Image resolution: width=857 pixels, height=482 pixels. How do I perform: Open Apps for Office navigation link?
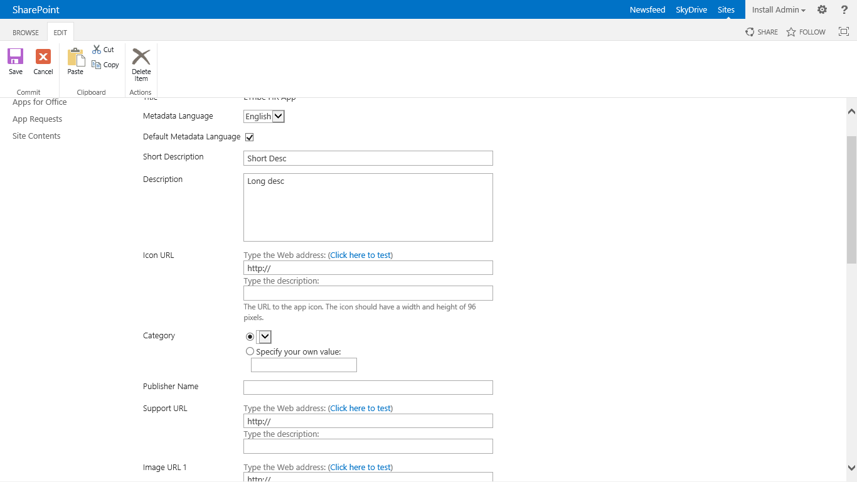click(x=40, y=102)
